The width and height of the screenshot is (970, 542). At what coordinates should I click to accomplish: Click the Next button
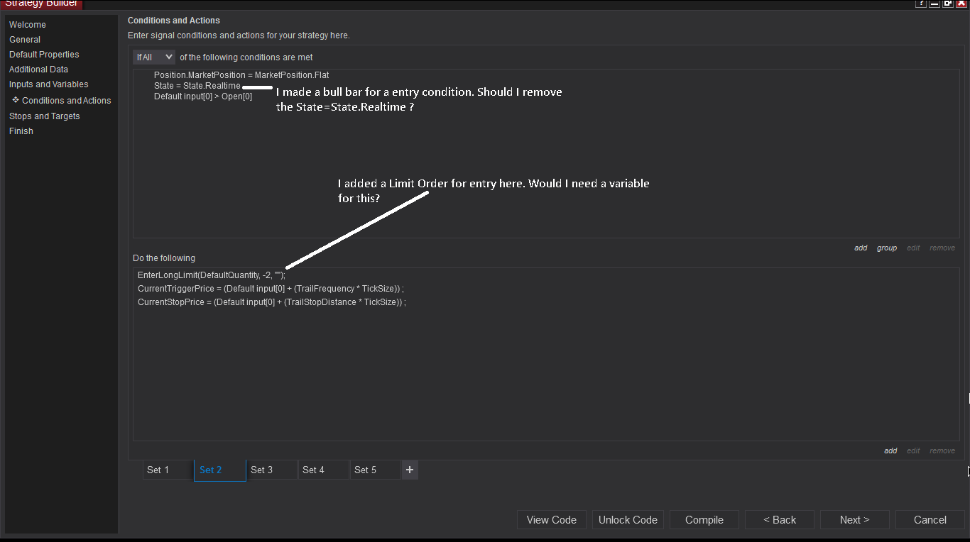[854, 520]
